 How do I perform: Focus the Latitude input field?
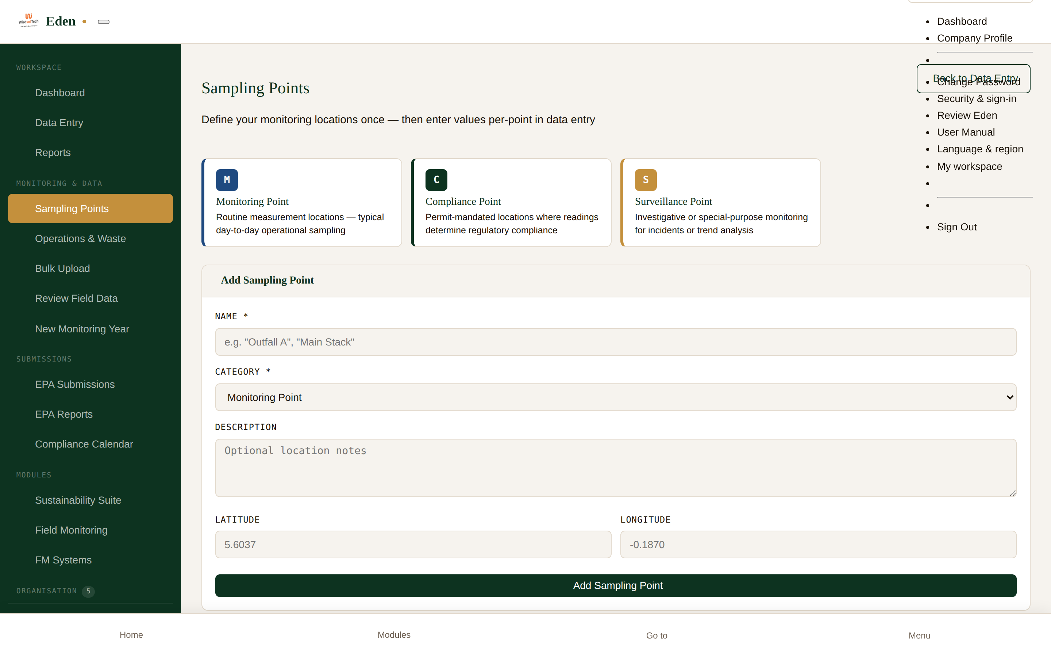tap(413, 544)
